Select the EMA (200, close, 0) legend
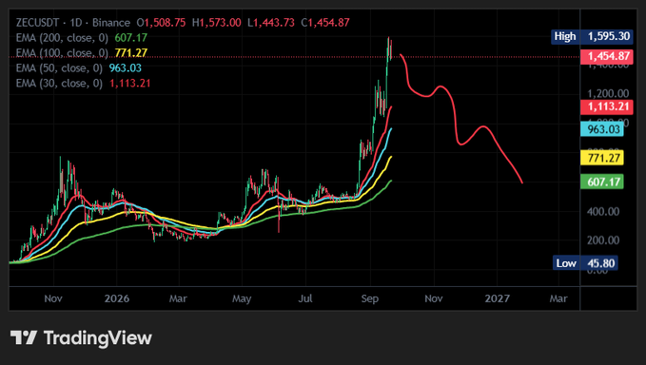646x365 pixels. coord(62,38)
